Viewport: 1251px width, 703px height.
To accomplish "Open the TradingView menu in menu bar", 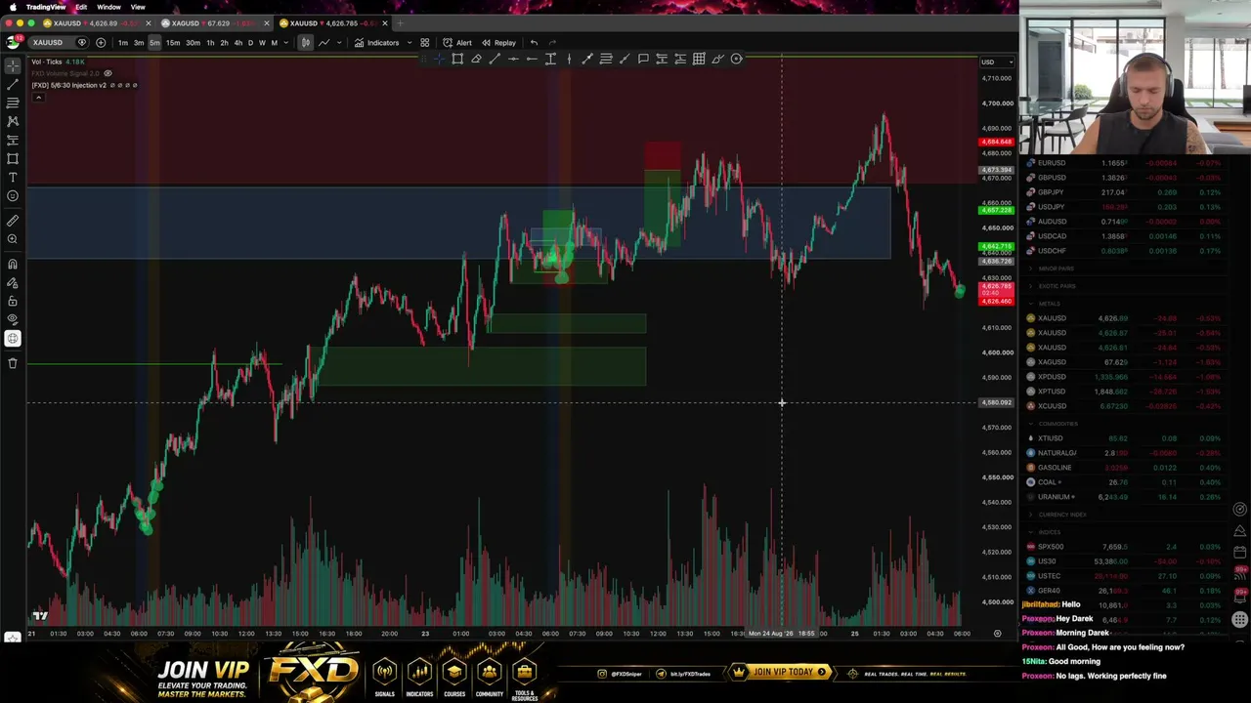I will [45, 7].
